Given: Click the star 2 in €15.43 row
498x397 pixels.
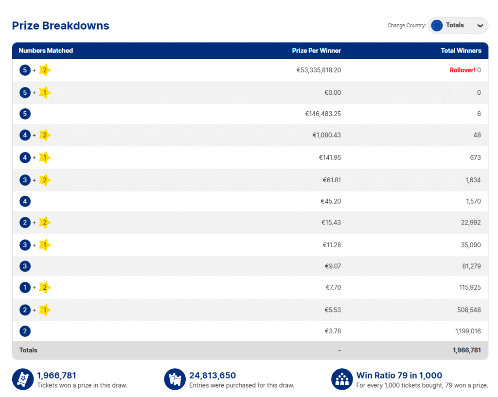Looking at the screenshot, I should [x=45, y=223].
